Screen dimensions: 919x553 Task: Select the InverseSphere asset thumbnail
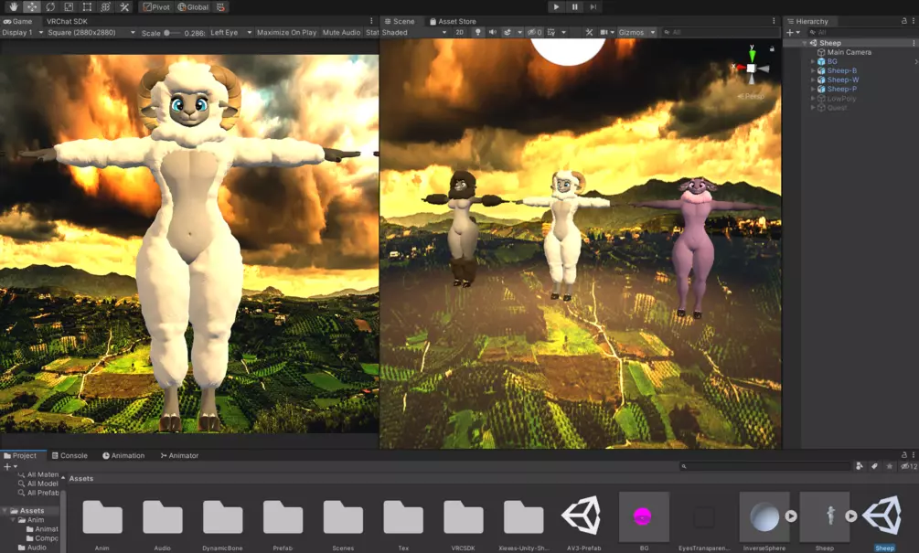click(x=764, y=517)
